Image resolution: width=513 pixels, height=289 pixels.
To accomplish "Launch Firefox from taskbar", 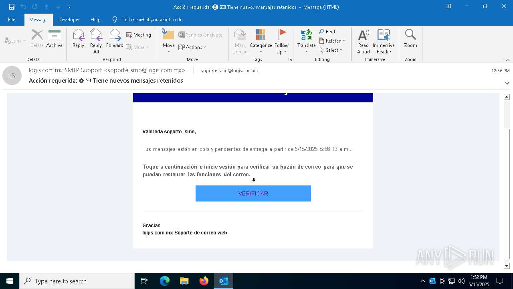I will [204, 281].
